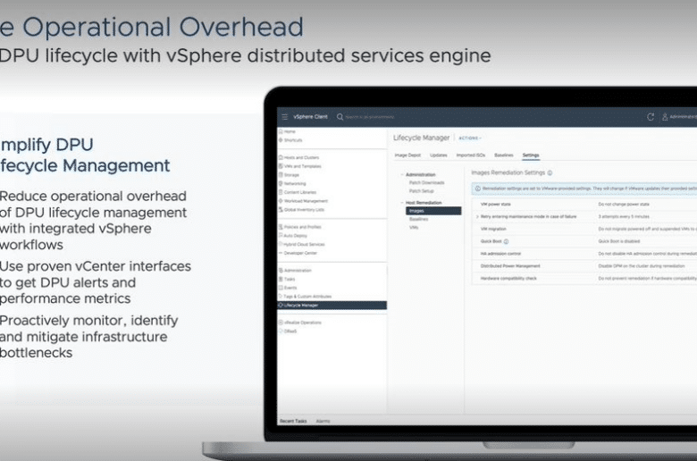Click the 'VM power state' row label
Viewport: 697px width, 461px height.
[x=496, y=204]
